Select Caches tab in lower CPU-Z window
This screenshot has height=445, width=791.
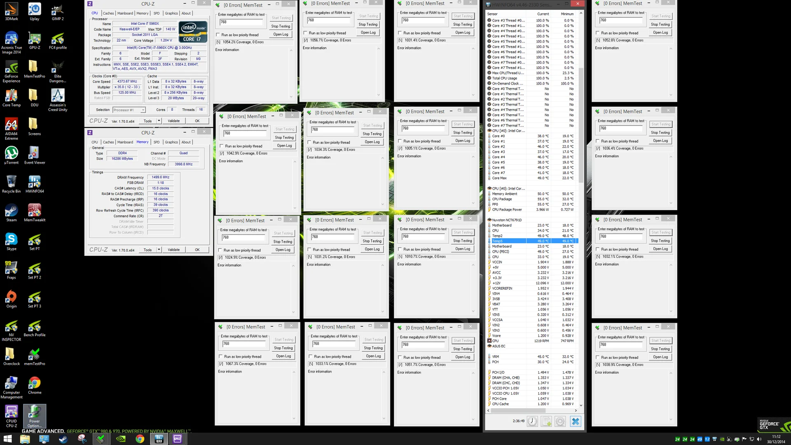coord(108,142)
